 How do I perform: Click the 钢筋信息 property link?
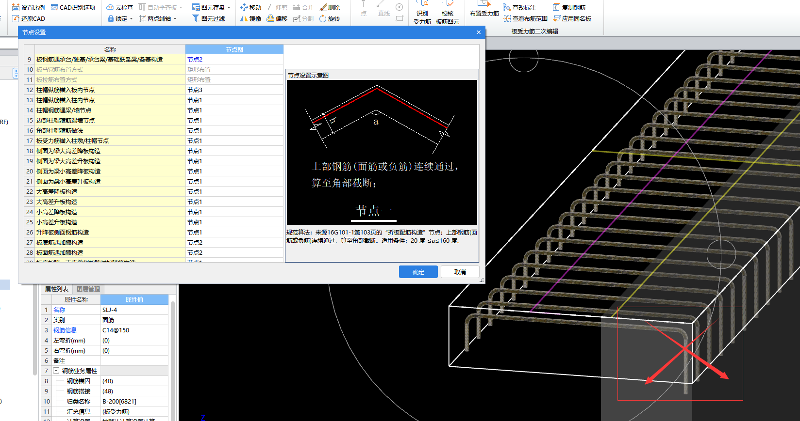[65, 330]
